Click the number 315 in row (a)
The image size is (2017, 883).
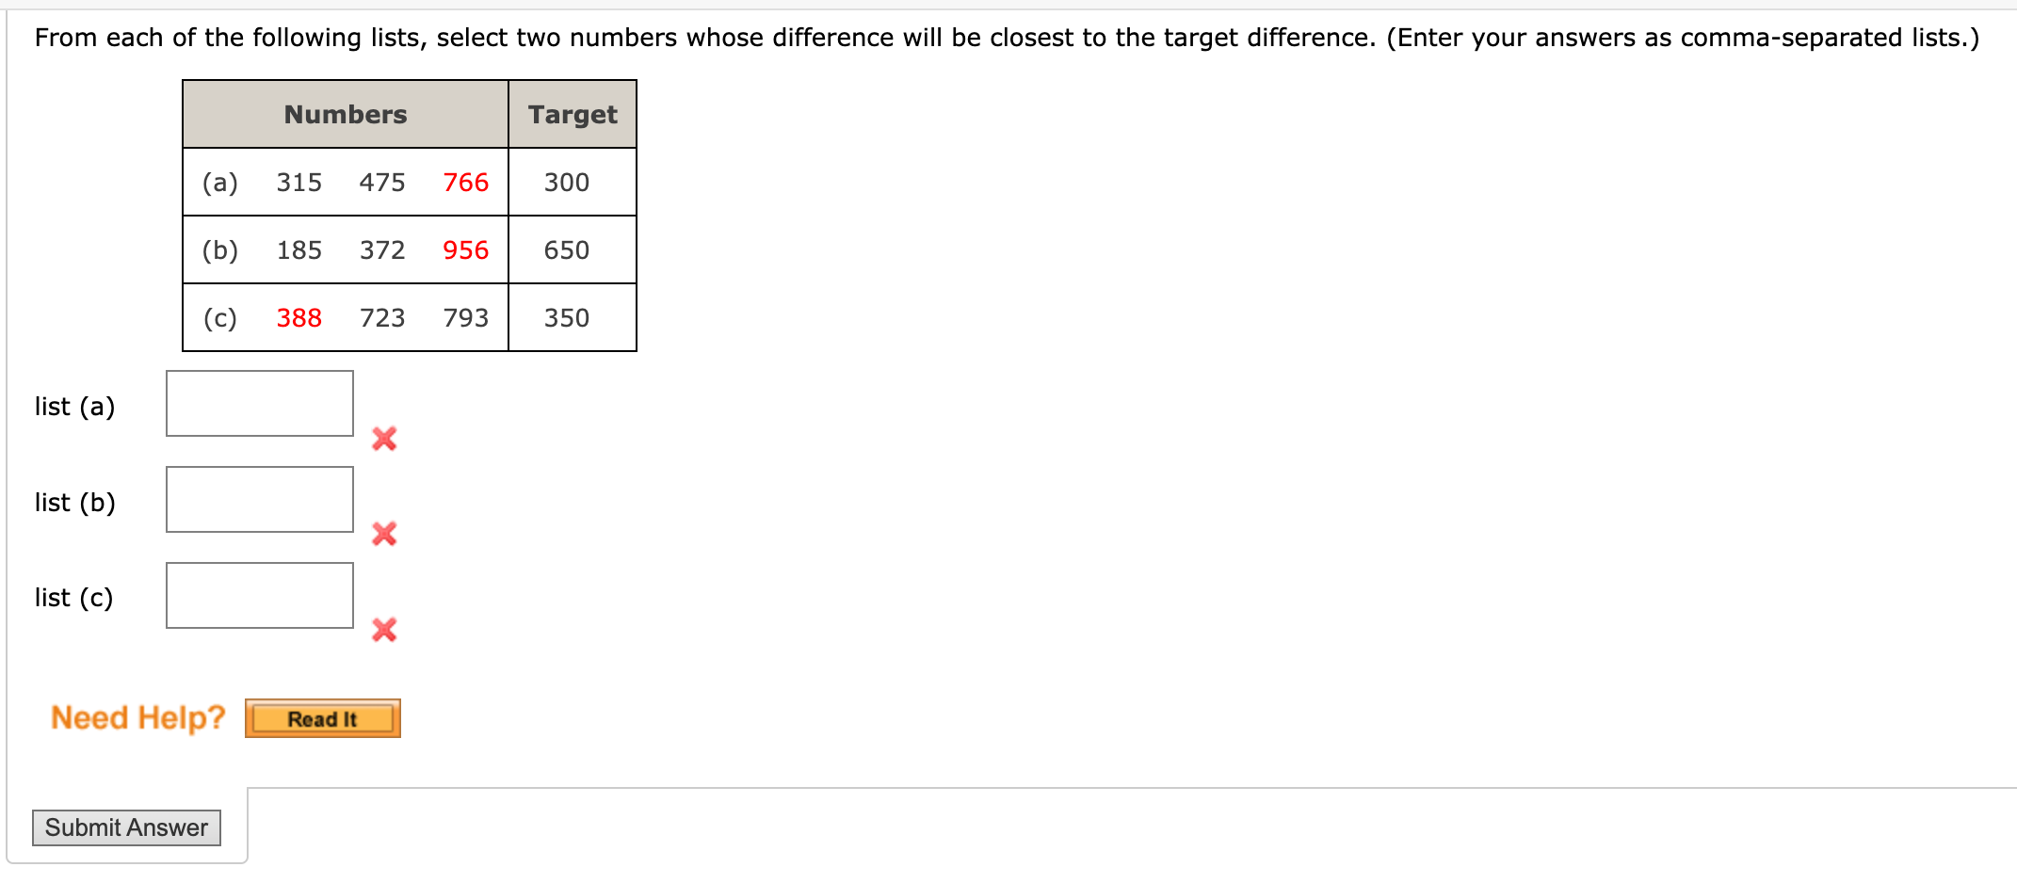(298, 183)
